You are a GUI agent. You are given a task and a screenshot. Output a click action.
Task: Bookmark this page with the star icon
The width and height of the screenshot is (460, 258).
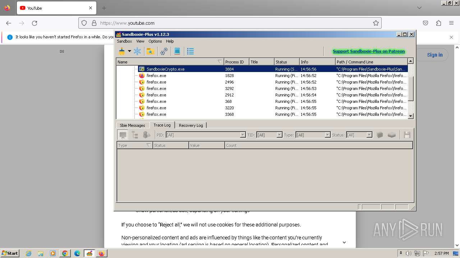pos(376,23)
